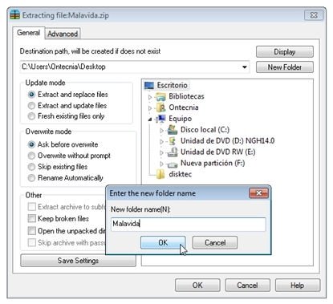Select Skip existing files option
This screenshot has height=304, width=333.
pyautogui.click(x=31, y=167)
